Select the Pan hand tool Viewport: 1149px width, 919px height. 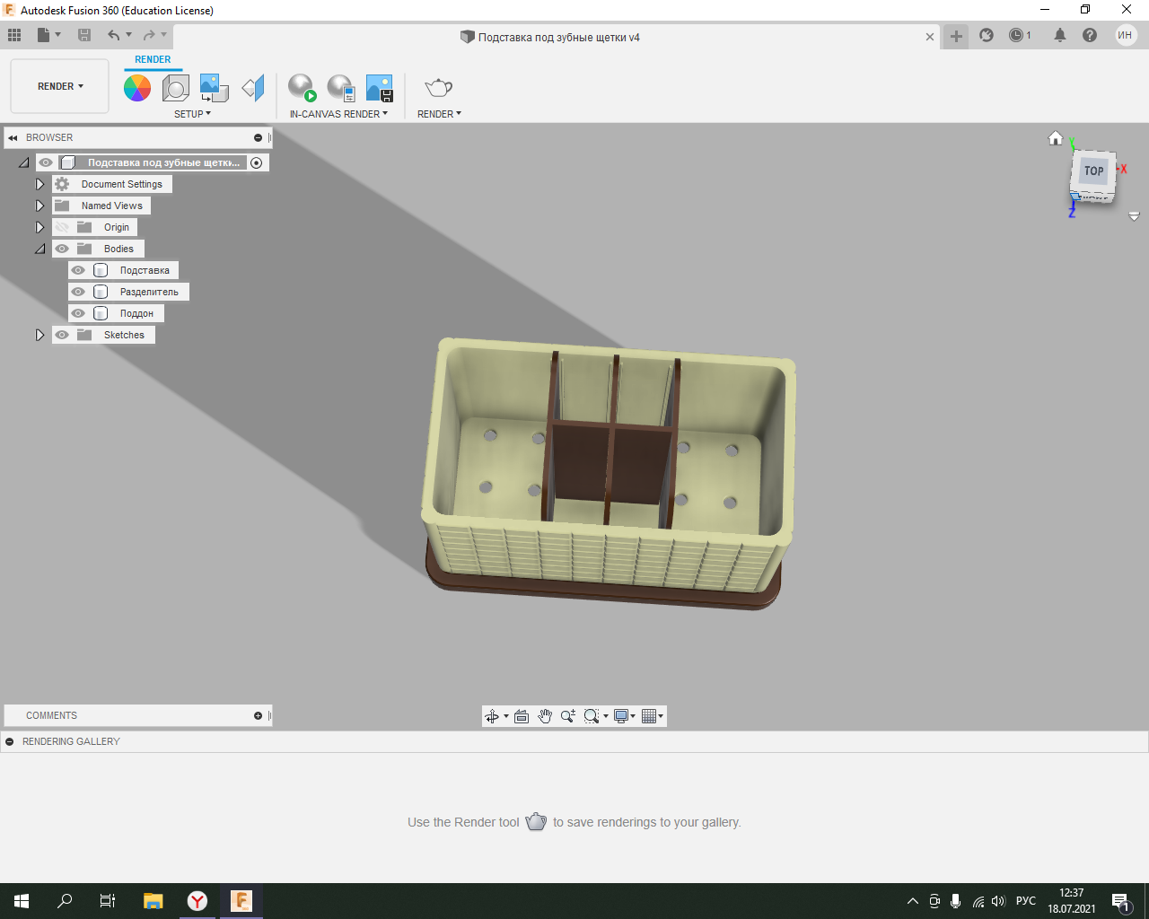(545, 716)
